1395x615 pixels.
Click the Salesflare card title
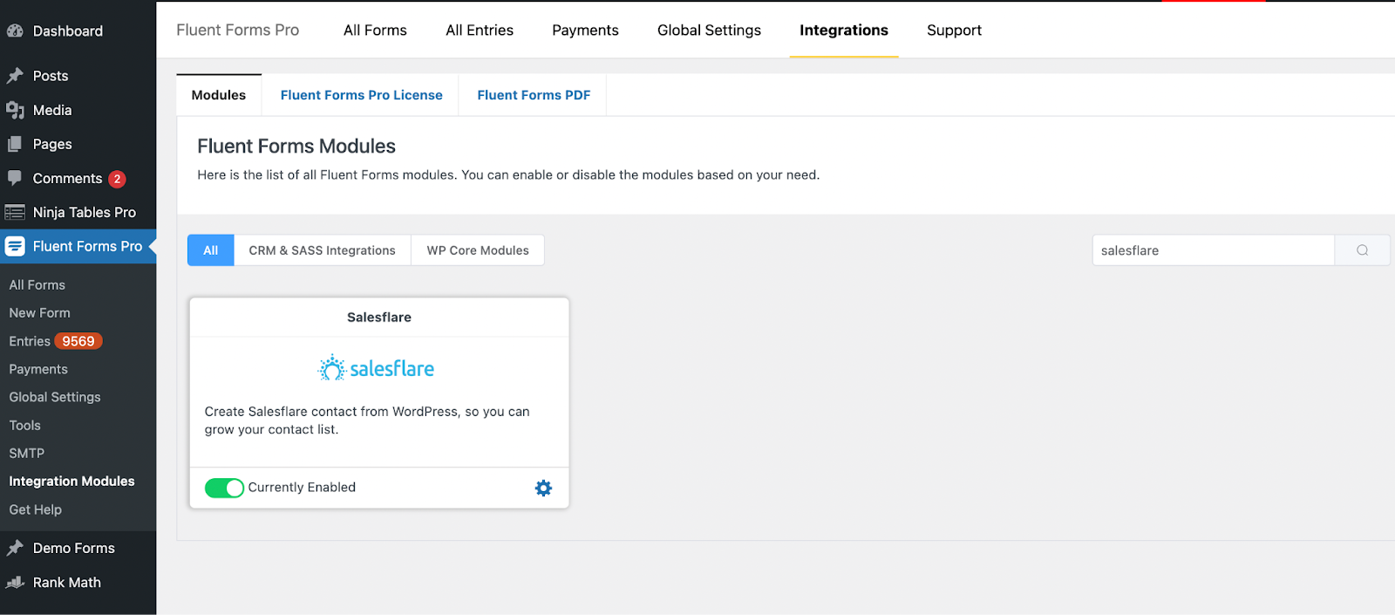(379, 318)
